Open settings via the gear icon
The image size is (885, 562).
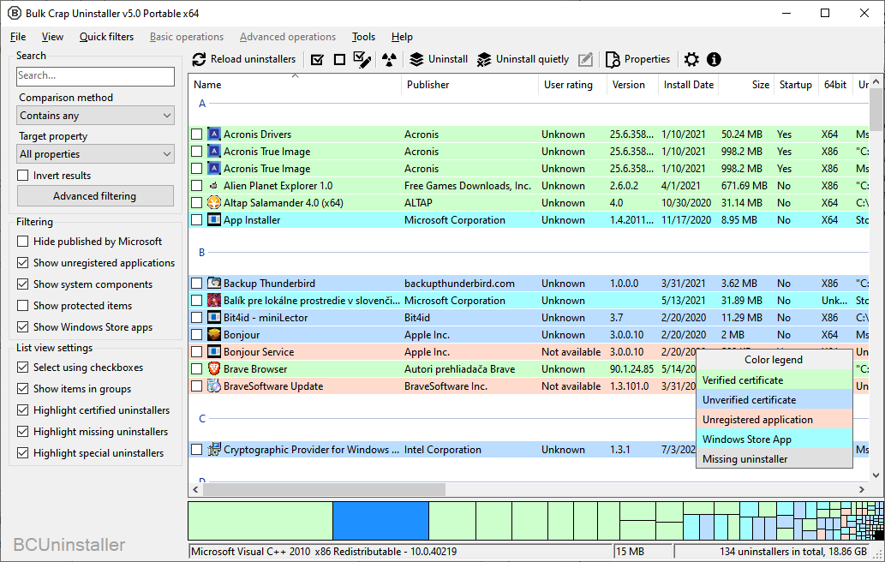tap(691, 59)
